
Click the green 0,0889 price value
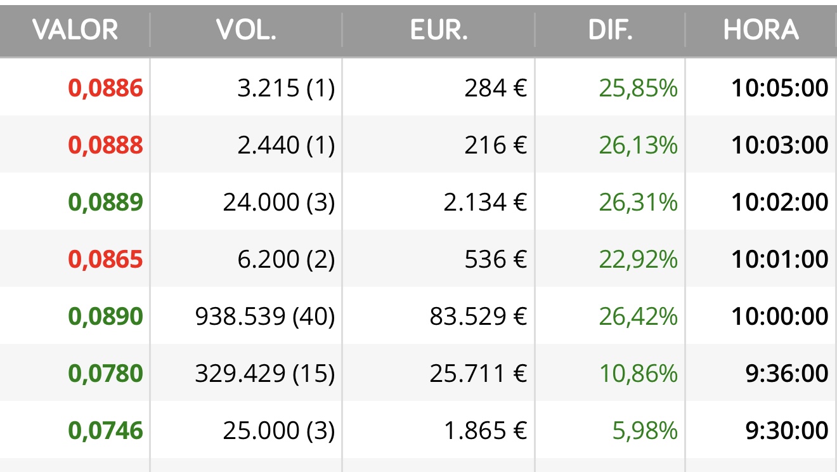coord(105,202)
